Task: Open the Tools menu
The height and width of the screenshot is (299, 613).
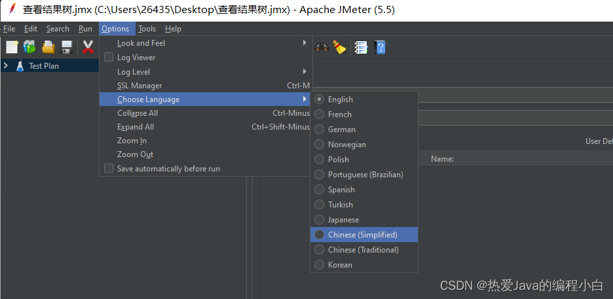Action: coord(147,29)
